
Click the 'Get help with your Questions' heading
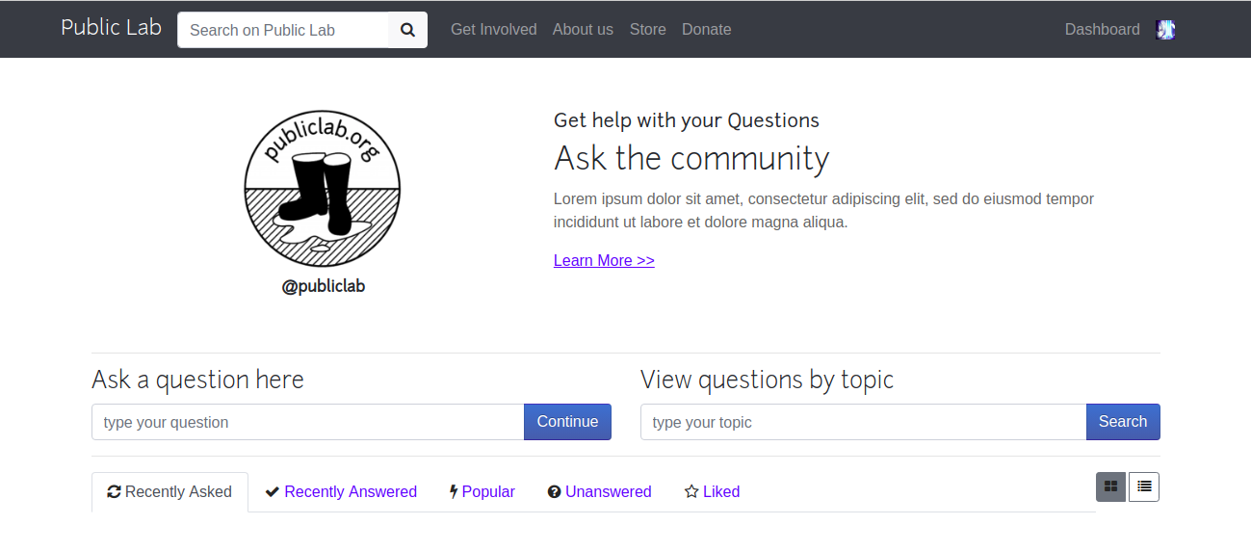tap(687, 120)
